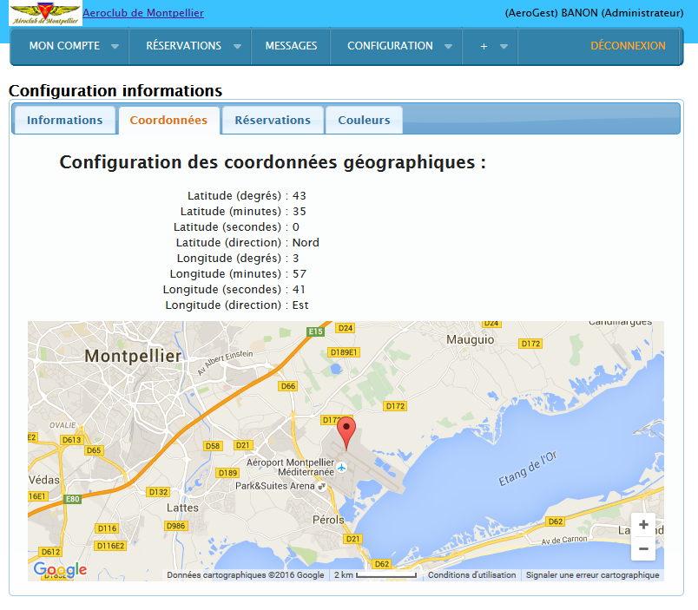
Task: Click the Aeroclub de Montpellier logo image
Action: pos(45,13)
